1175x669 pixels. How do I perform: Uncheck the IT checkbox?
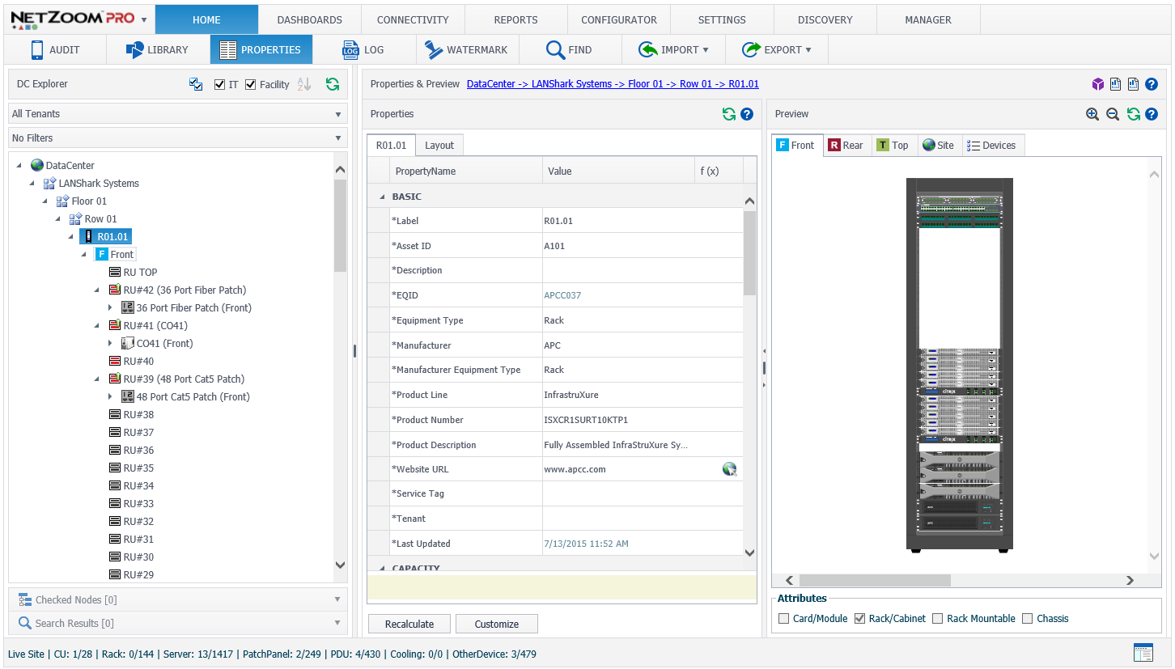pyautogui.click(x=220, y=85)
